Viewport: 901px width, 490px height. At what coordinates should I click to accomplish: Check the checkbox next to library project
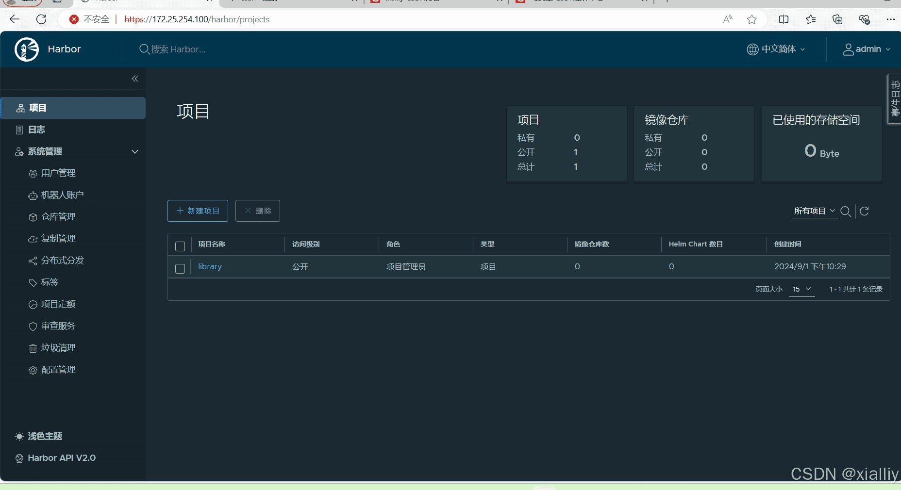point(180,268)
